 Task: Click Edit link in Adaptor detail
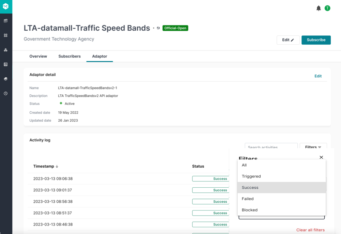click(318, 76)
